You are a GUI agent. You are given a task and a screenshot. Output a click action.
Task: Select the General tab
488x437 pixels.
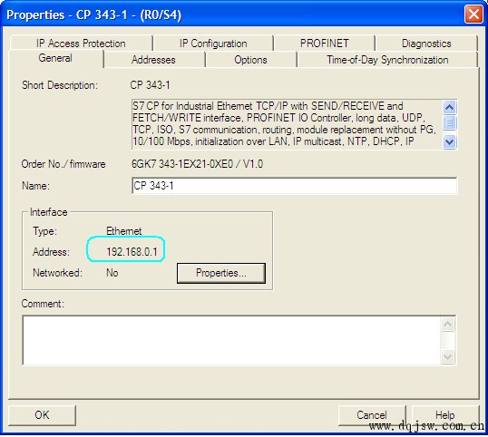click(x=55, y=58)
